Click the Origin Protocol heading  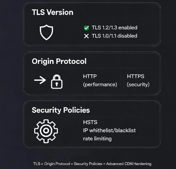59,61
